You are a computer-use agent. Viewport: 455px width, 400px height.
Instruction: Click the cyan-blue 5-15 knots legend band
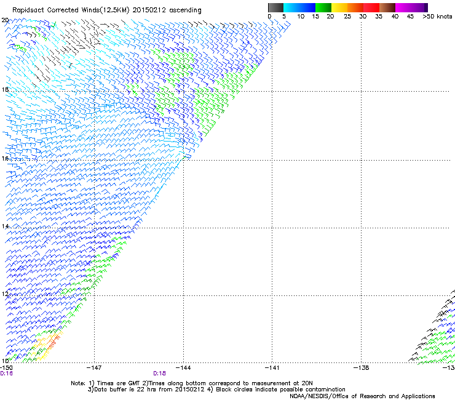299,7
